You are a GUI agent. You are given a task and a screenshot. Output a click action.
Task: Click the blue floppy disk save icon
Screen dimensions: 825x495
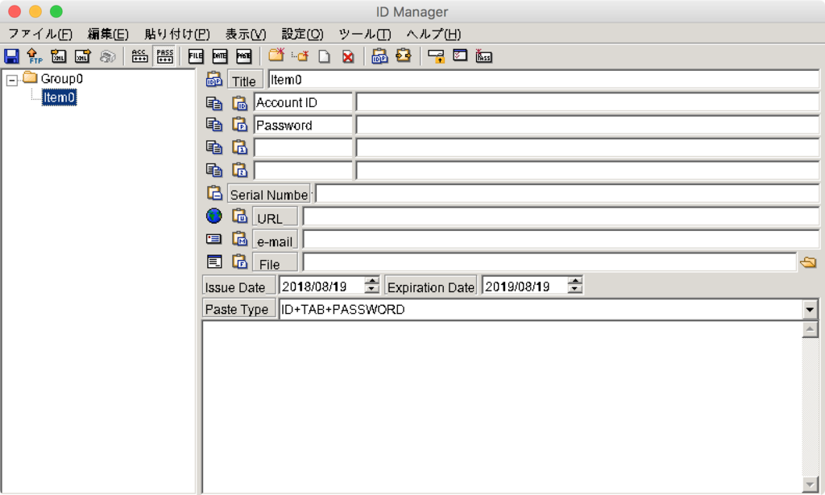11,56
